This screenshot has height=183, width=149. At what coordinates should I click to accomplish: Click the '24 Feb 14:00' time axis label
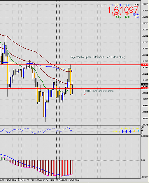(x=11, y=180)
